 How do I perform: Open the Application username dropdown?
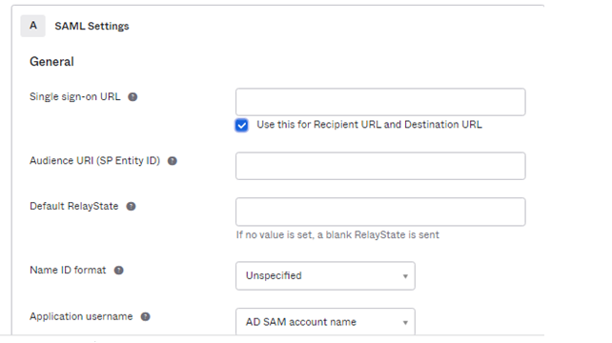325,321
